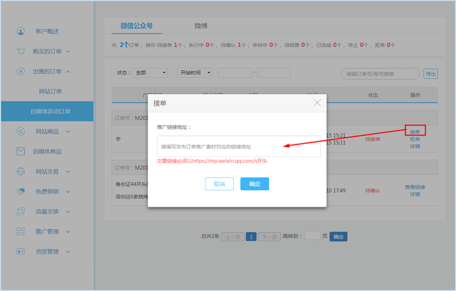Click the globe icon beside 网站交易
The image size is (456, 291).
pyautogui.click(x=20, y=172)
